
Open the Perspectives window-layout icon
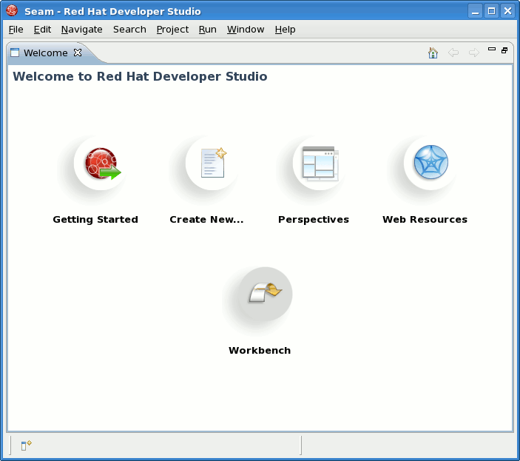pyautogui.click(x=320, y=164)
